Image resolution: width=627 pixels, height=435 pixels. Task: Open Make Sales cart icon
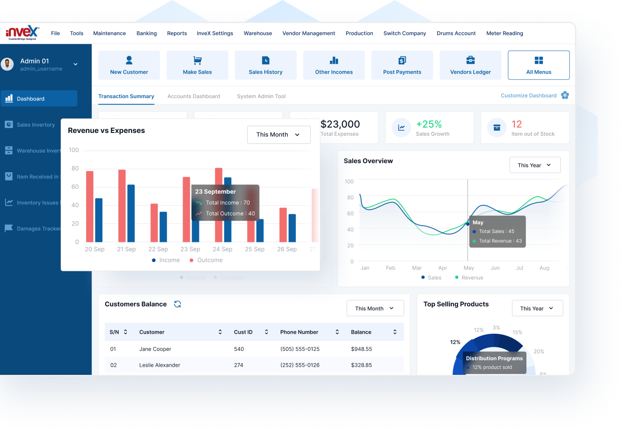click(x=197, y=60)
